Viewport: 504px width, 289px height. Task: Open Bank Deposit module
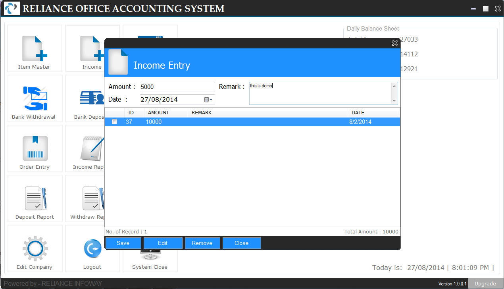85,99
